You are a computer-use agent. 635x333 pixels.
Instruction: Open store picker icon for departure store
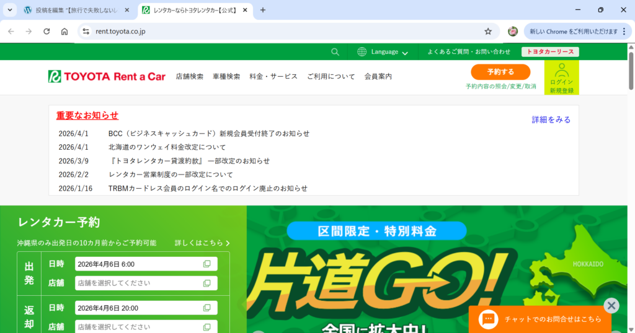coord(207,283)
